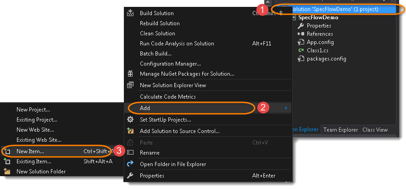
Task: Select the References node in the tree
Action: click(320, 33)
